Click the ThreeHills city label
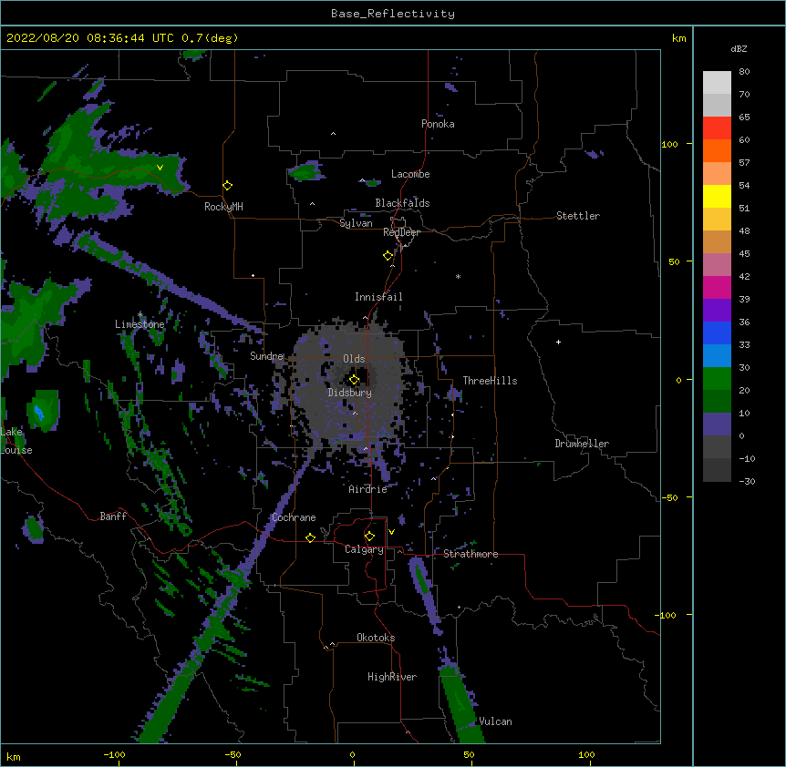The width and height of the screenshot is (786, 767). 490,381
